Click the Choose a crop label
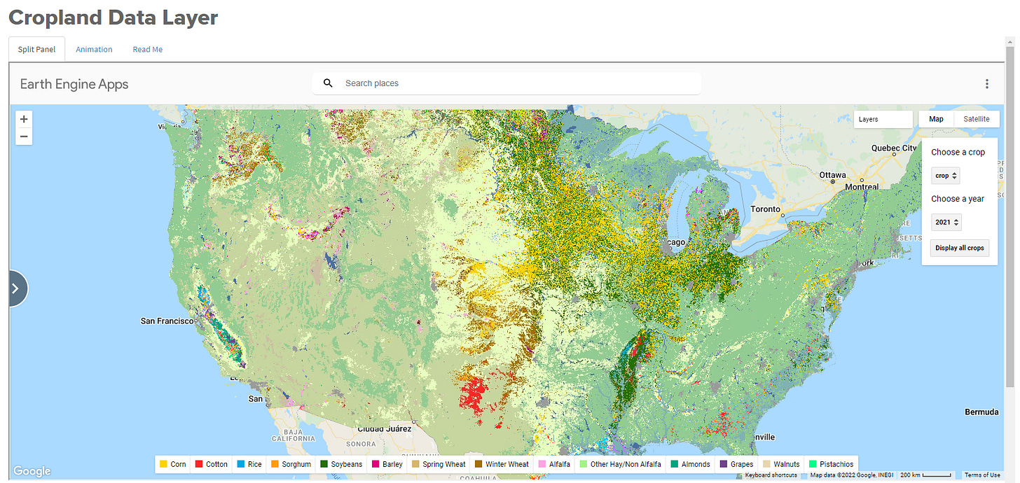 pyautogui.click(x=958, y=152)
